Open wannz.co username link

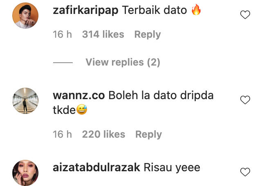79,95
